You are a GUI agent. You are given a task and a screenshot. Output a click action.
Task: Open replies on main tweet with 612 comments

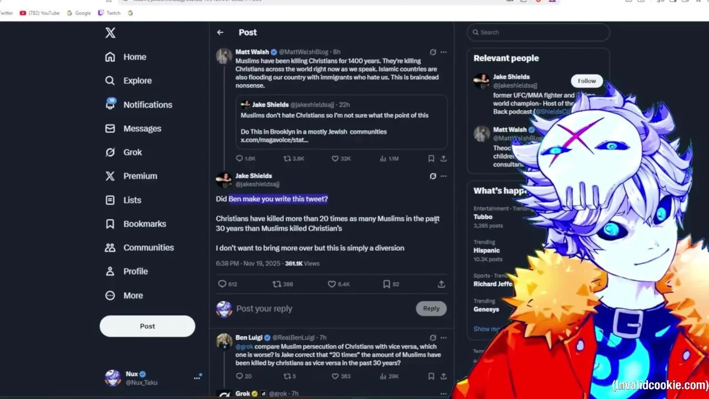222,284
